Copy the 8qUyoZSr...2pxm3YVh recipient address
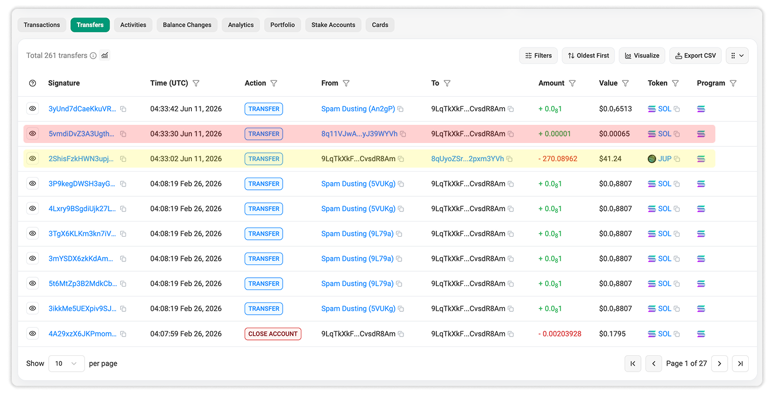Screen dimensions: 774x395 coord(510,159)
